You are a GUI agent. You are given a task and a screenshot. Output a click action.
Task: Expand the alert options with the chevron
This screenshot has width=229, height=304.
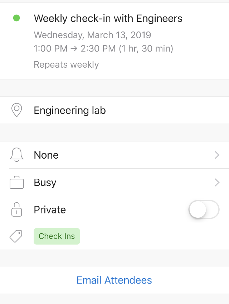pos(217,155)
